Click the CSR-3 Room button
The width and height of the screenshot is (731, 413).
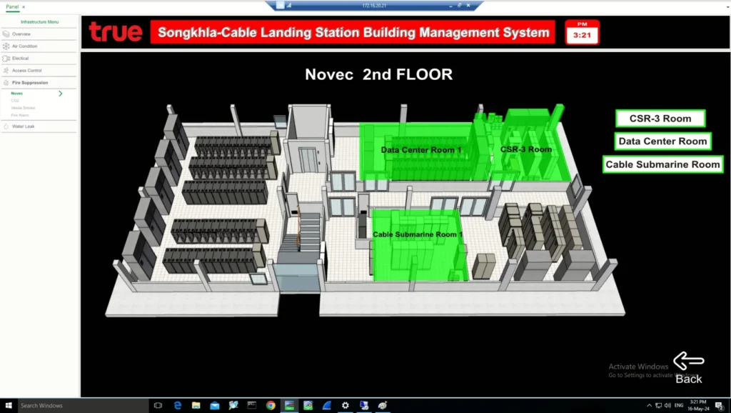pyautogui.click(x=660, y=119)
